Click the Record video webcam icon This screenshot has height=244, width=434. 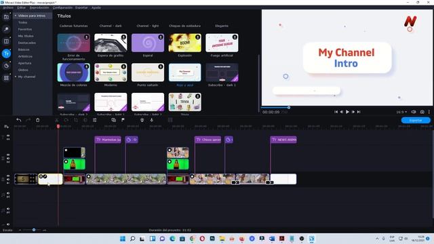(x=142, y=120)
